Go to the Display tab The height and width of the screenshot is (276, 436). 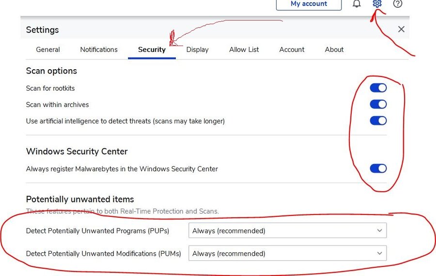197,49
